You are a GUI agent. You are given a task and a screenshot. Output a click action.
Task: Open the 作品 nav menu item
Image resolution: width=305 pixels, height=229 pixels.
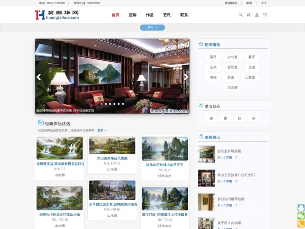coord(150,15)
